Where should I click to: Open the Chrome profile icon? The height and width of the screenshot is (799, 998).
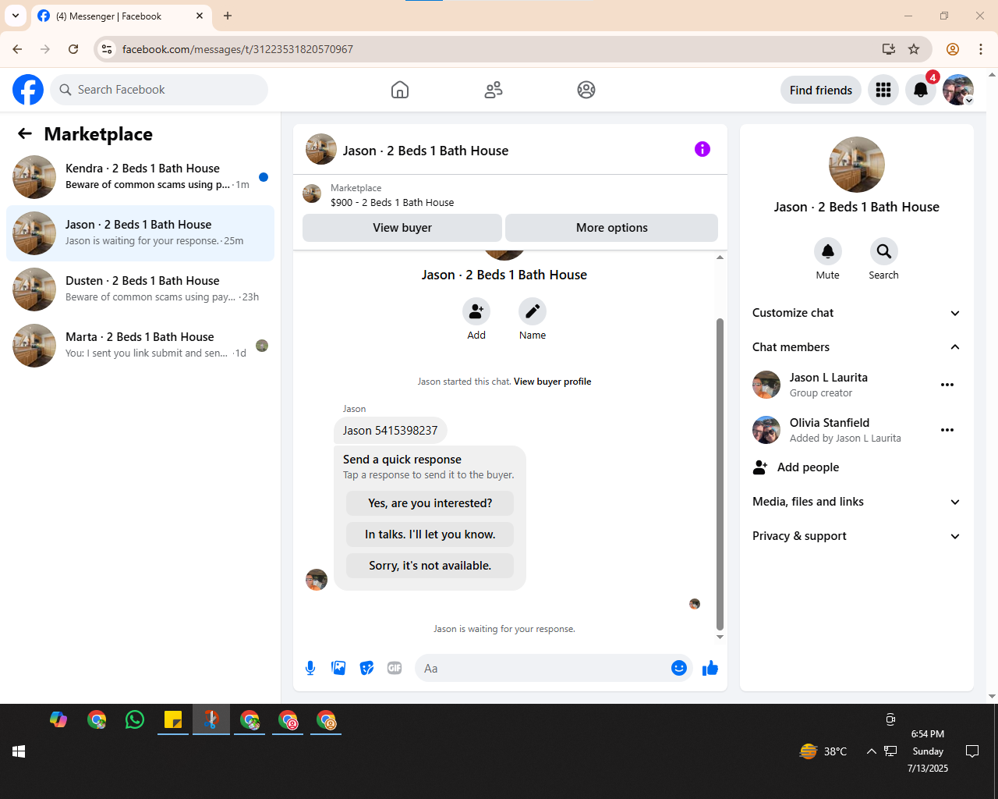[x=953, y=49]
